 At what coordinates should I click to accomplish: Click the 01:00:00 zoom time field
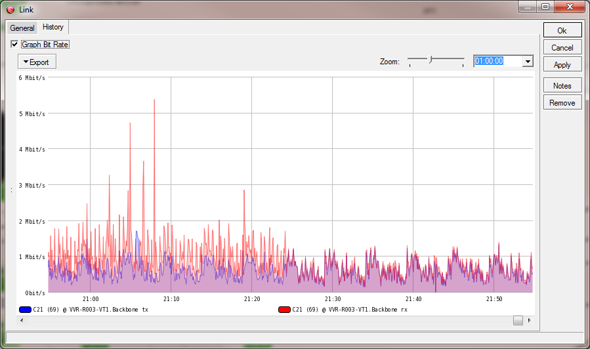point(498,61)
